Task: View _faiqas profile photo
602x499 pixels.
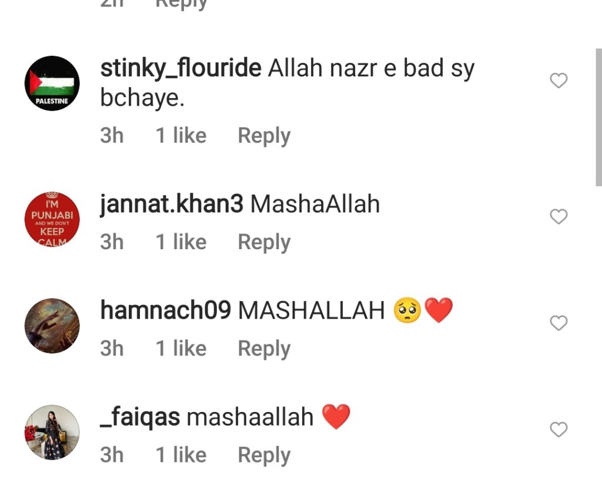Action: point(52,432)
